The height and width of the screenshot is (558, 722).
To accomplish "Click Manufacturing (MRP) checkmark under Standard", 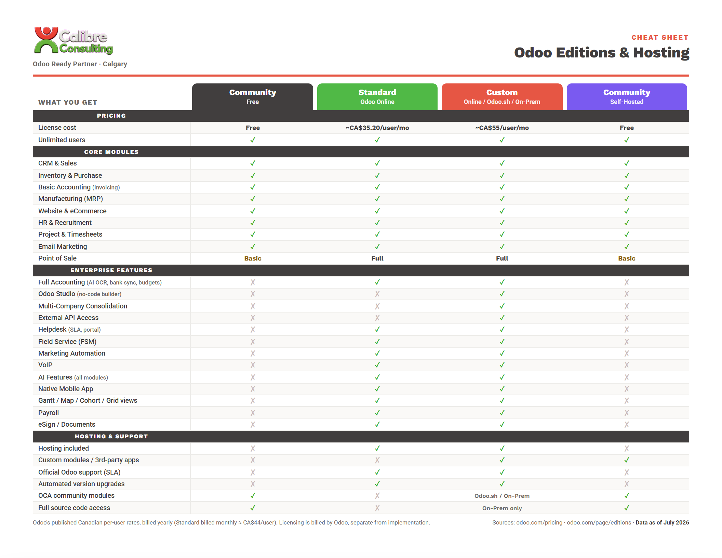I will point(377,199).
